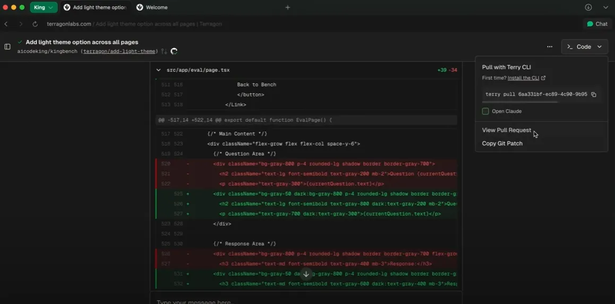Viewport: 615px width, 304px height.
Task: Toggle the Code dropdown button
Action: [584, 47]
